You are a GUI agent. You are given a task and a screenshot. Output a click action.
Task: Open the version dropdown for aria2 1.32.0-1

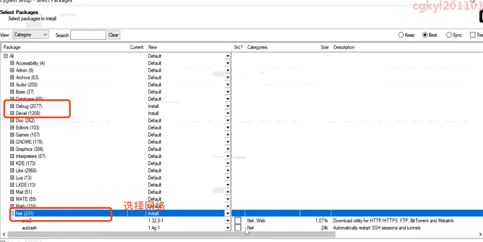(x=228, y=221)
